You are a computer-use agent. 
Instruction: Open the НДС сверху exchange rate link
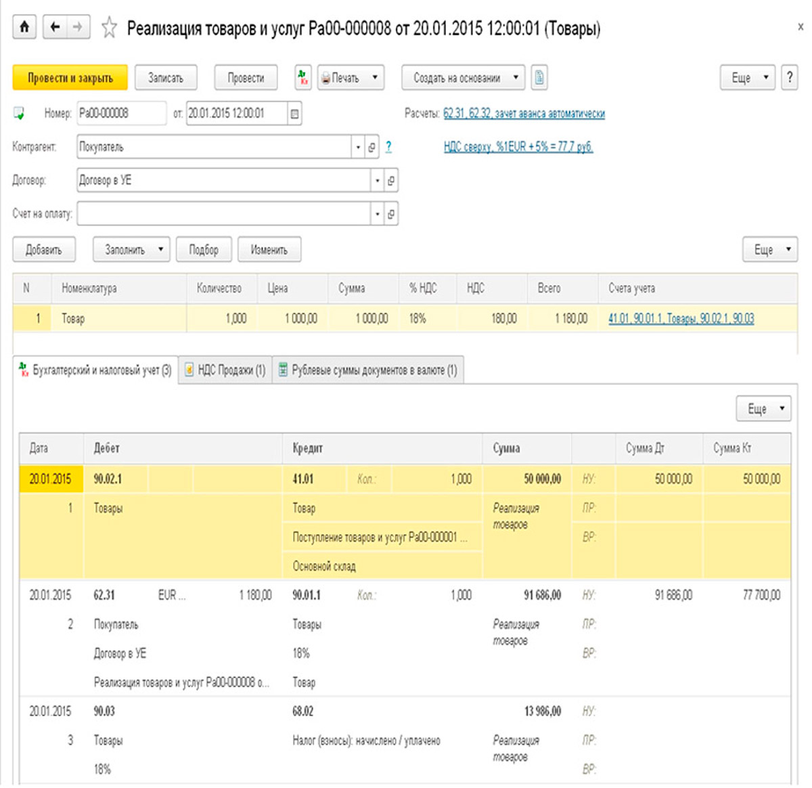tap(518, 147)
